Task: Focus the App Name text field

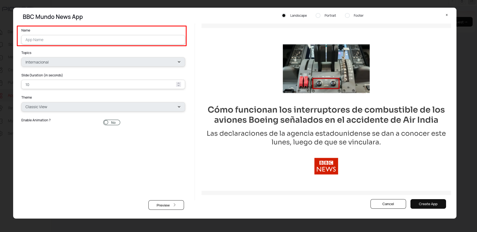Action: [103, 40]
